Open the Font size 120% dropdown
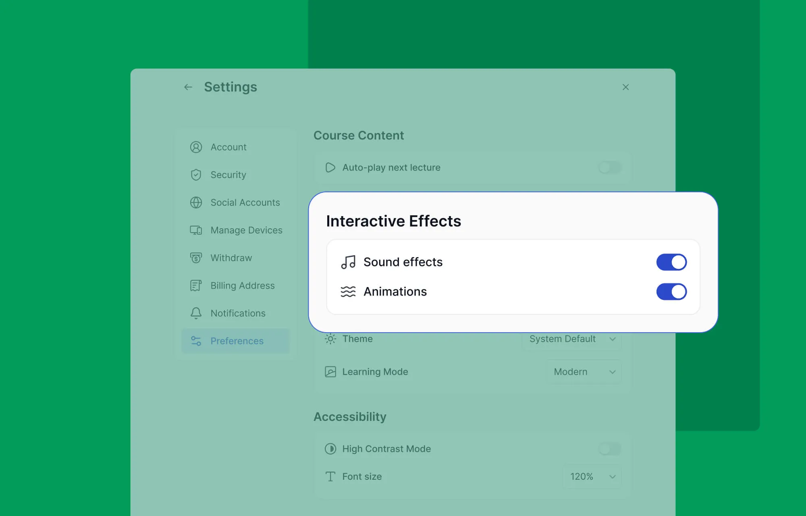 (x=592, y=476)
